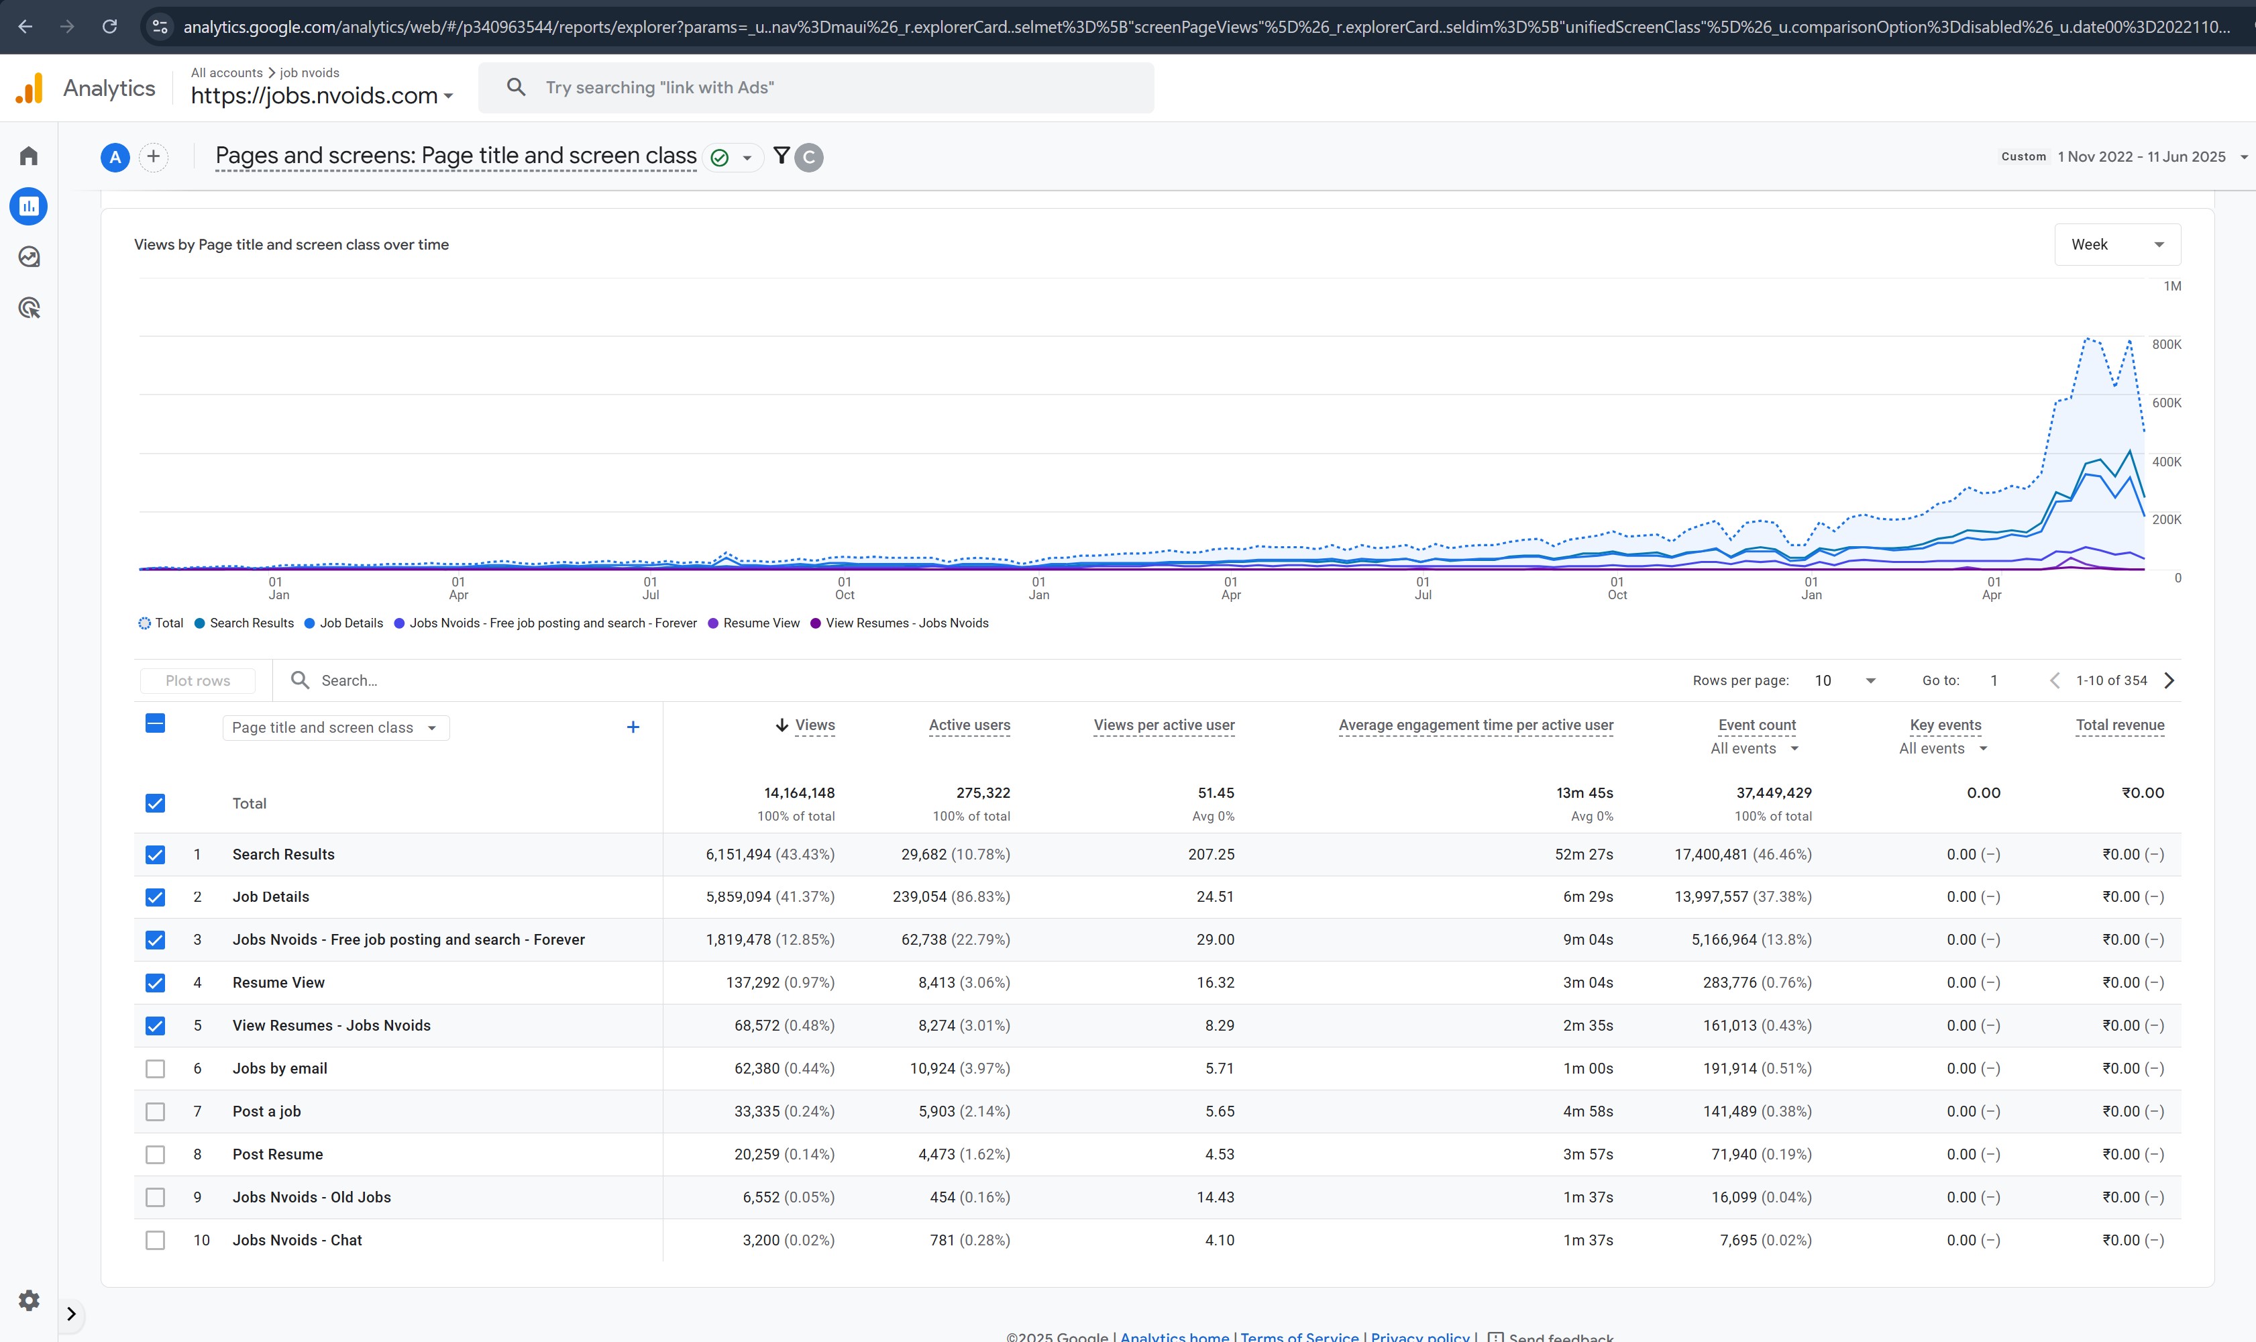
Task: Sort table by Event count column
Action: tap(1756, 725)
